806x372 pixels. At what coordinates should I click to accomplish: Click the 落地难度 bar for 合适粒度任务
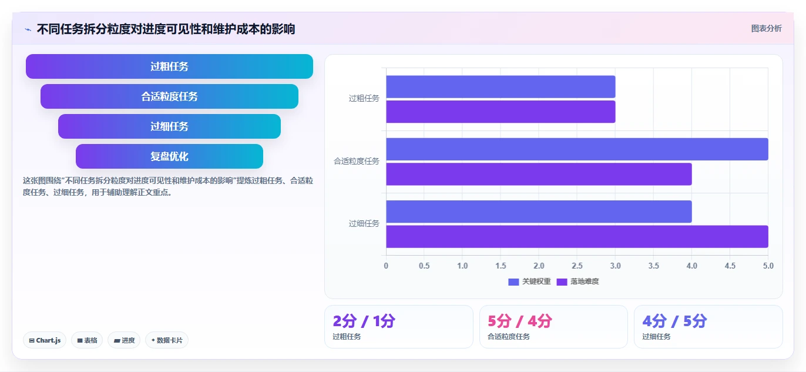(x=539, y=174)
